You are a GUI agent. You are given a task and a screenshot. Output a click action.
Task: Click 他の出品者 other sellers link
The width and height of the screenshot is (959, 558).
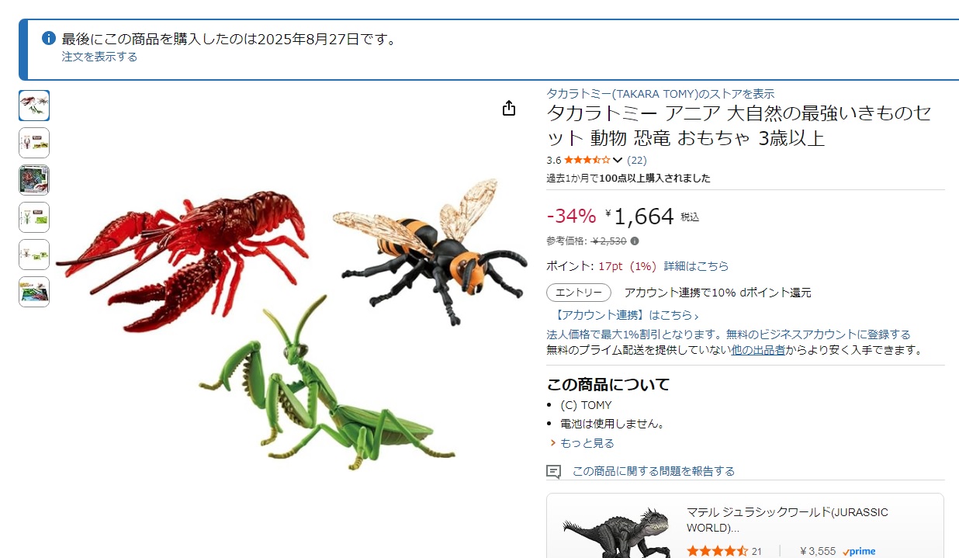tap(758, 350)
